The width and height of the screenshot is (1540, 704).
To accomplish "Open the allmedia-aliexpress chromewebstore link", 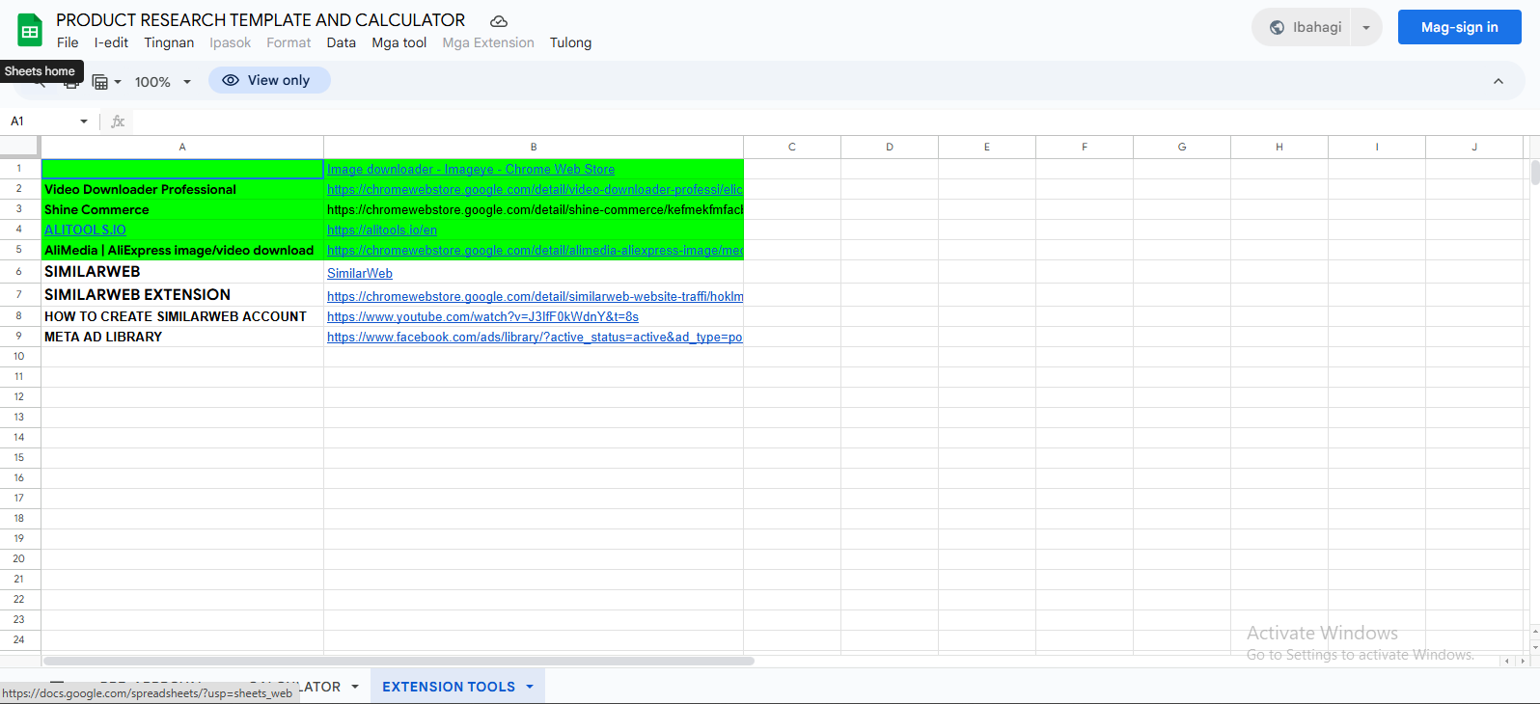I will point(535,250).
